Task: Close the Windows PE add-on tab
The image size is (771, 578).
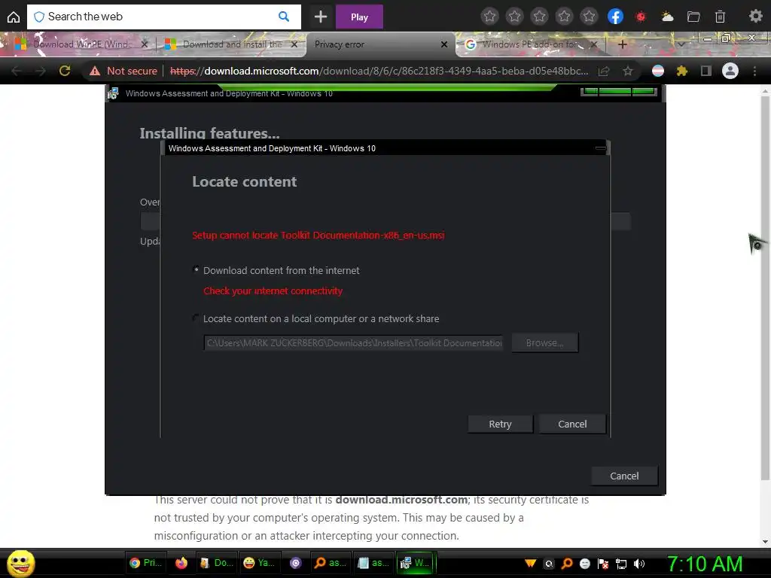Action: coord(594,44)
